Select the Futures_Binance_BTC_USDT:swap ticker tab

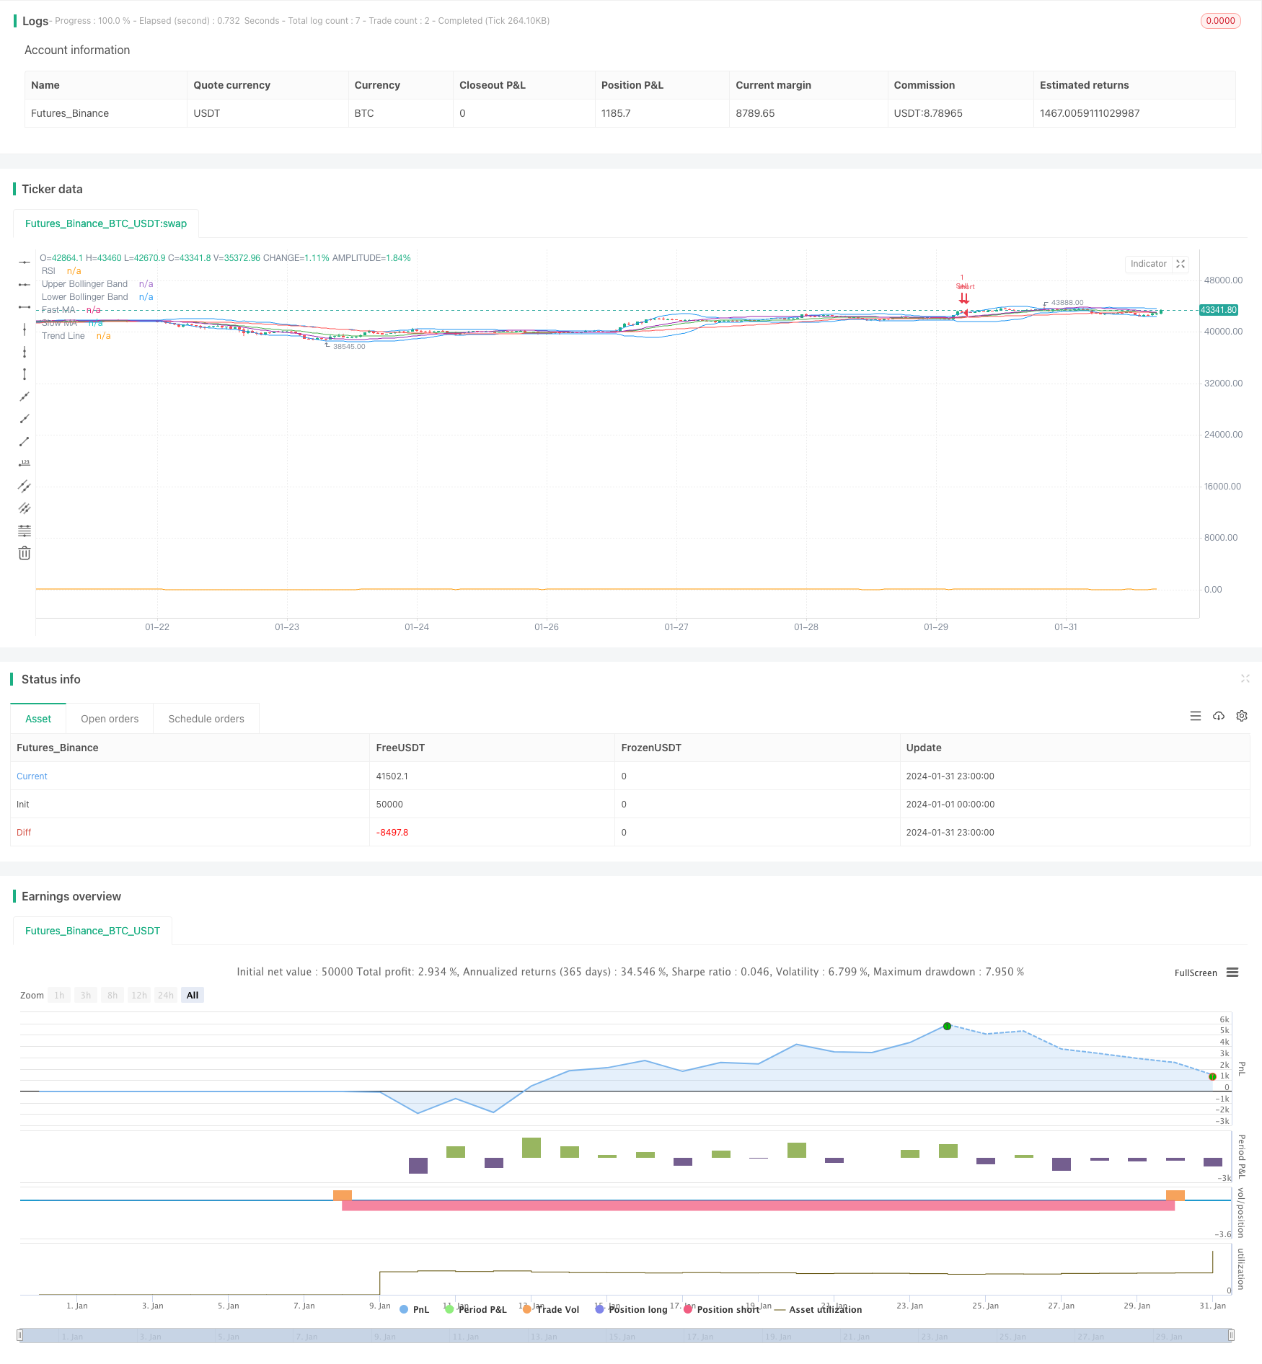point(106,223)
